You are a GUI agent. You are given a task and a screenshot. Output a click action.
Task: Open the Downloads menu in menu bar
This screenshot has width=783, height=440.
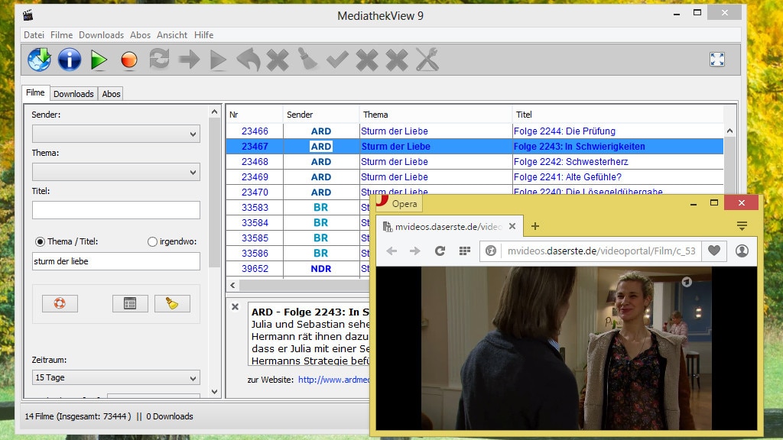(101, 35)
